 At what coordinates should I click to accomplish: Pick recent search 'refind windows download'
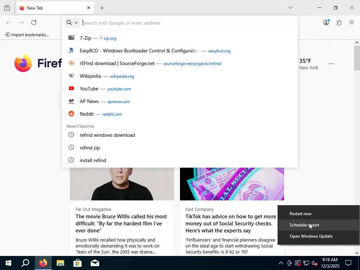click(180, 135)
